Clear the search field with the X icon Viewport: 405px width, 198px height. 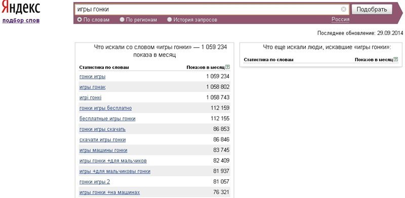[343, 9]
